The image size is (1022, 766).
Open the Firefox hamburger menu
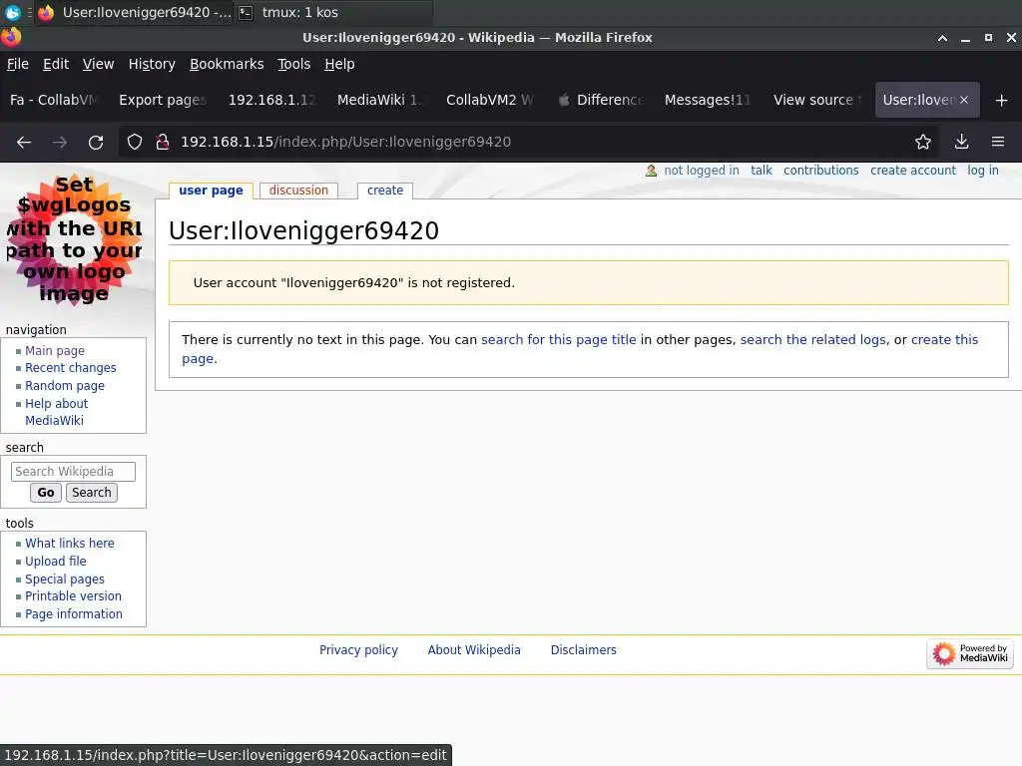click(998, 142)
